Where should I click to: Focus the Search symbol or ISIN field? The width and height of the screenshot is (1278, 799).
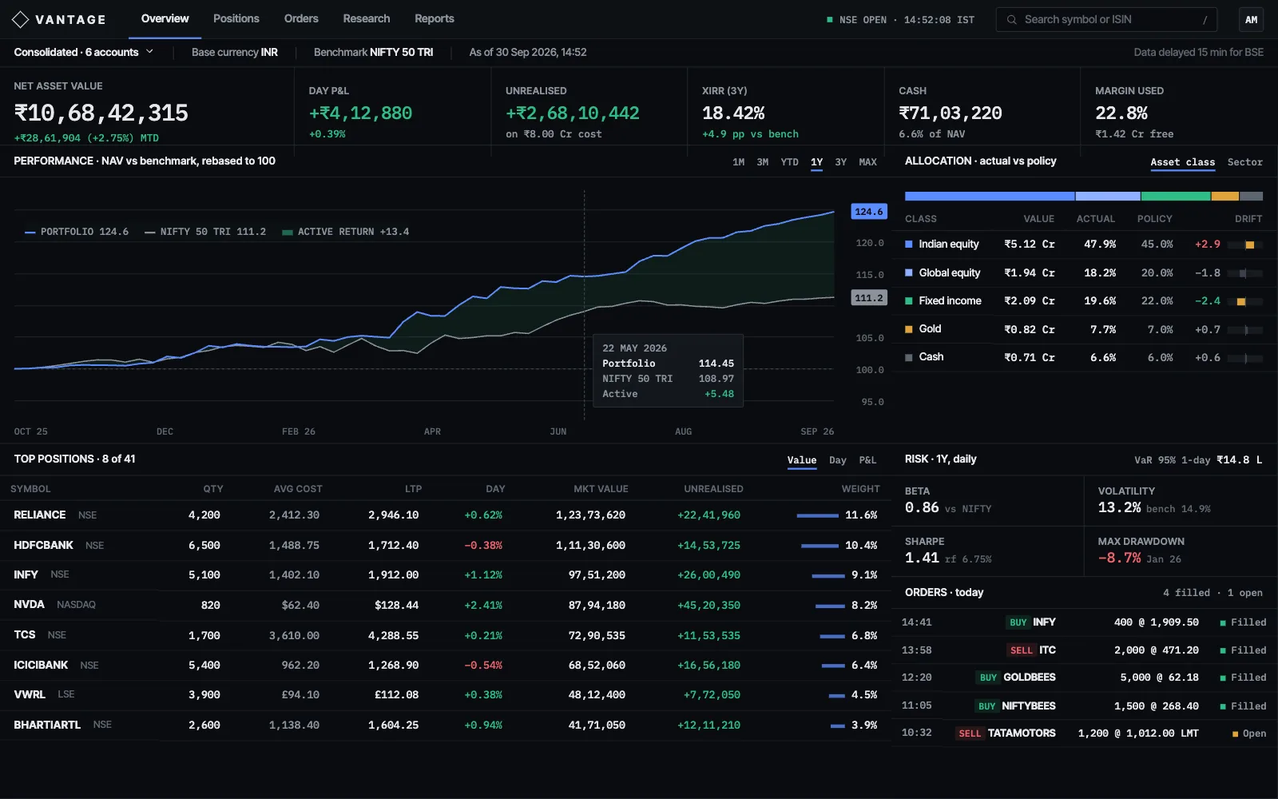[x=1106, y=19]
